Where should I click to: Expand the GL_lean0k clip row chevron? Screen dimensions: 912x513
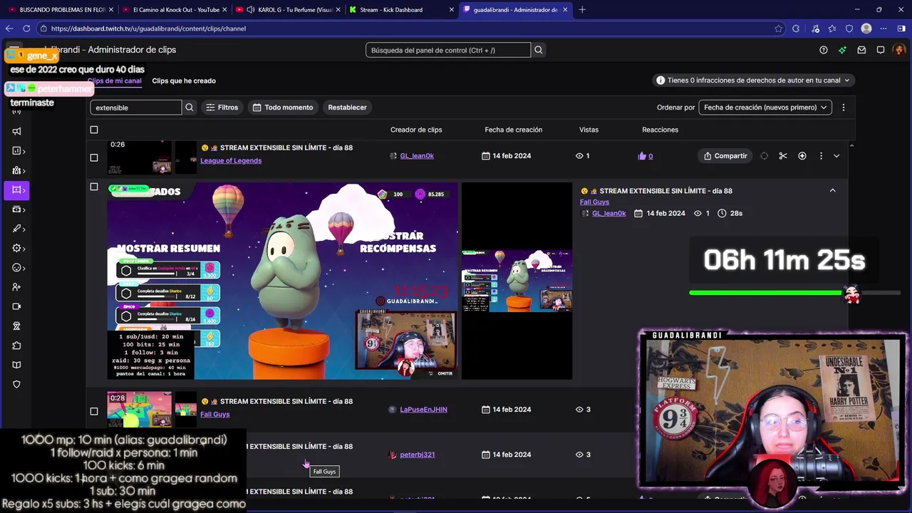coord(836,156)
